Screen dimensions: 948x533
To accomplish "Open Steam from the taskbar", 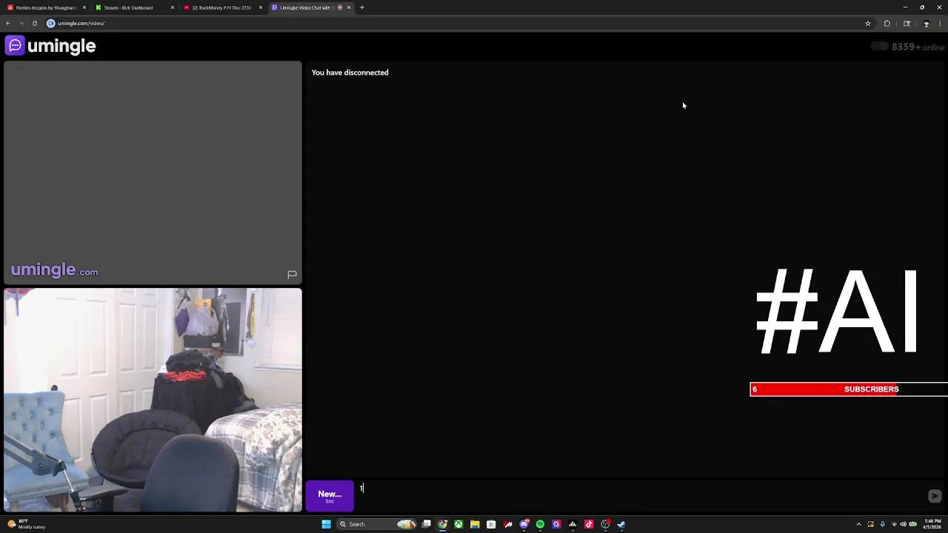I will pos(621,524).
